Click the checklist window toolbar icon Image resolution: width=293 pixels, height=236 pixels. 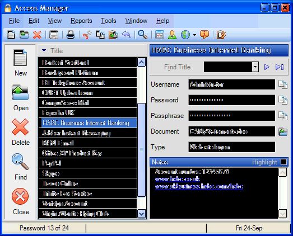click(x=160, y=35)
